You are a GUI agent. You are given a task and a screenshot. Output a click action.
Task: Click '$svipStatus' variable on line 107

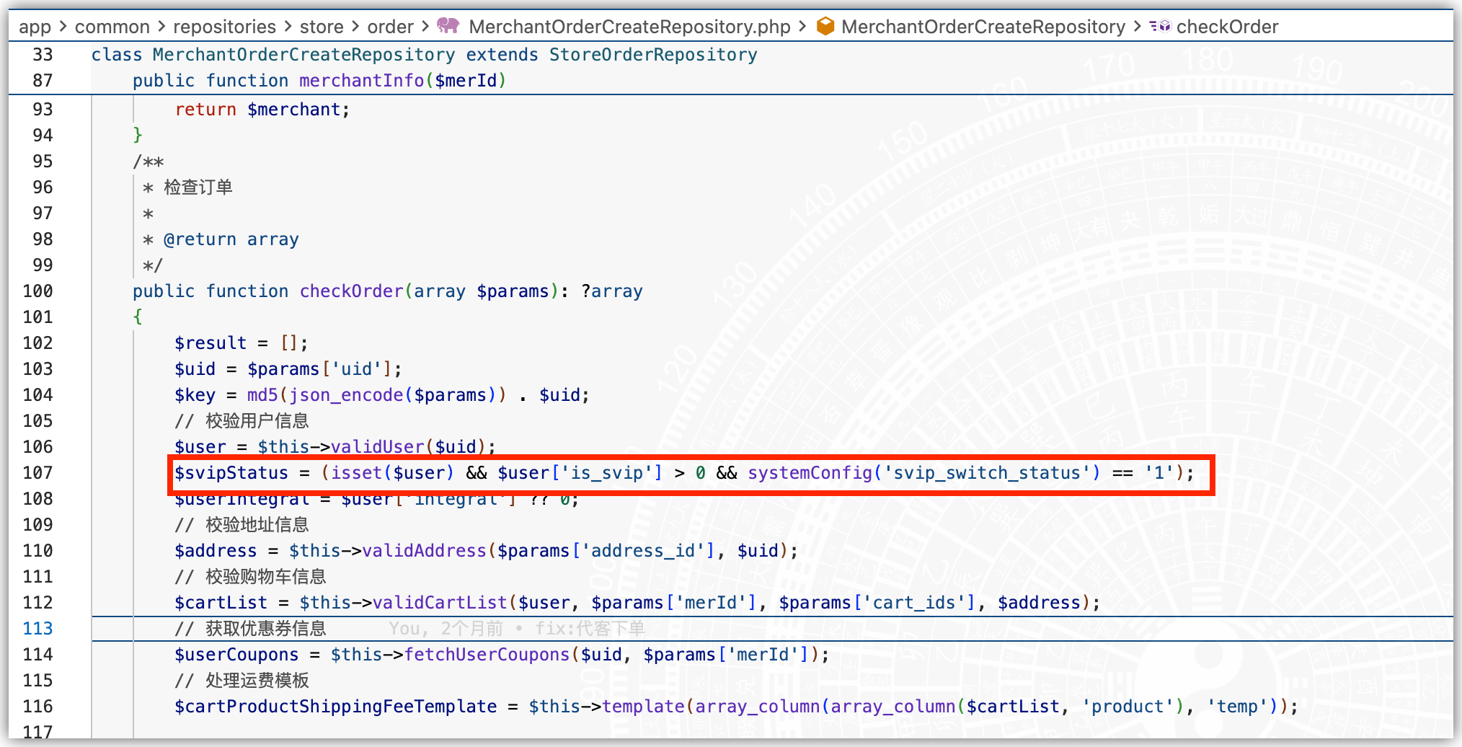[x=231, y=473]
